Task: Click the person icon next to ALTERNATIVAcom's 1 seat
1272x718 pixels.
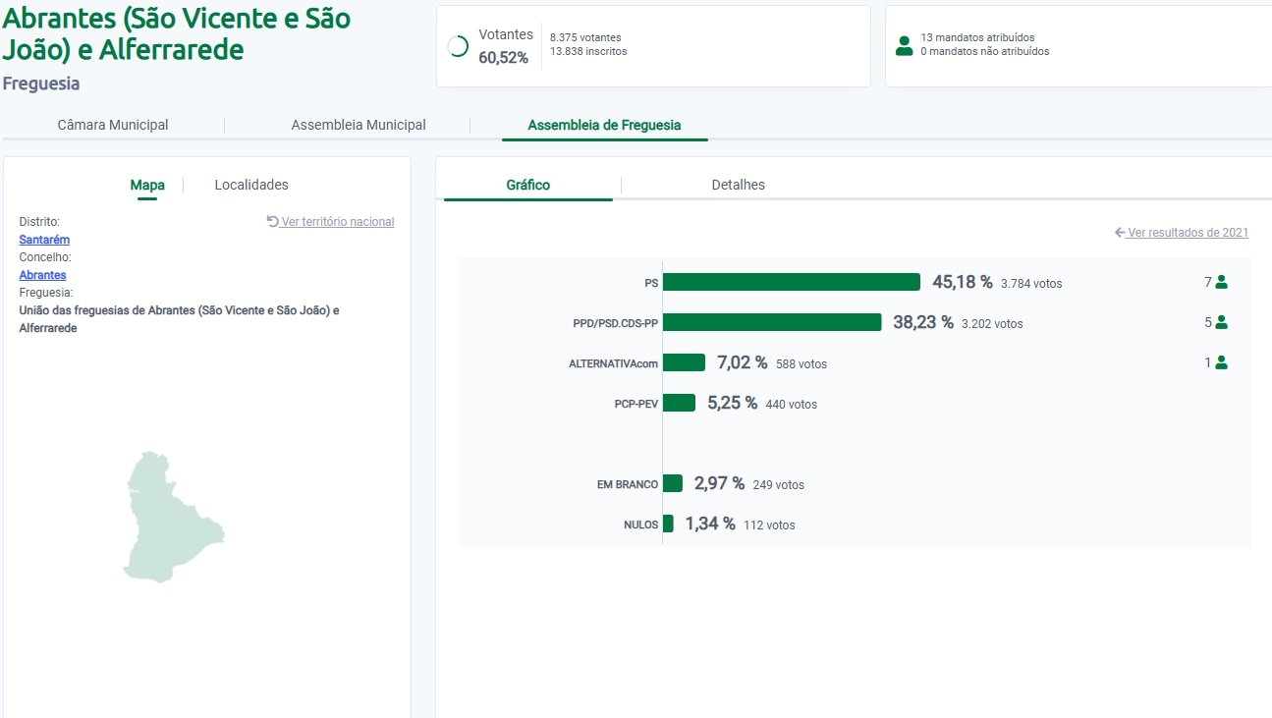Action: 1221,362
